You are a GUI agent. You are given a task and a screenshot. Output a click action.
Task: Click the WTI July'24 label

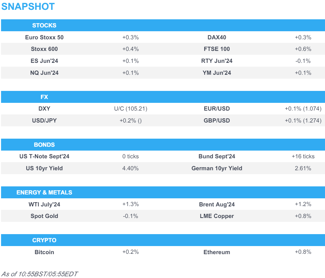[x=44, y=204]
